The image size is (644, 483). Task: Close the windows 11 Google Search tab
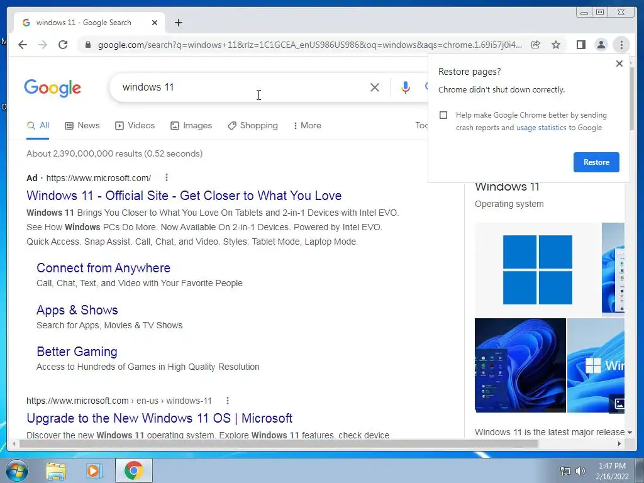coord(155,23)
